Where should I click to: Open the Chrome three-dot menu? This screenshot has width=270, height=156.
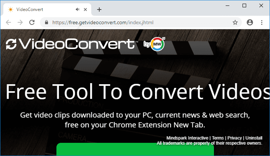(262, 22)
